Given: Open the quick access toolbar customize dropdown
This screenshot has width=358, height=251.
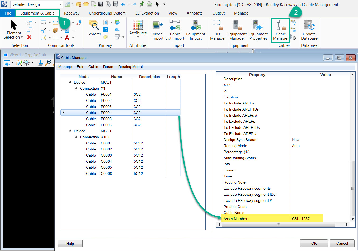Looking at the screenshot, I should coord(164,4).
